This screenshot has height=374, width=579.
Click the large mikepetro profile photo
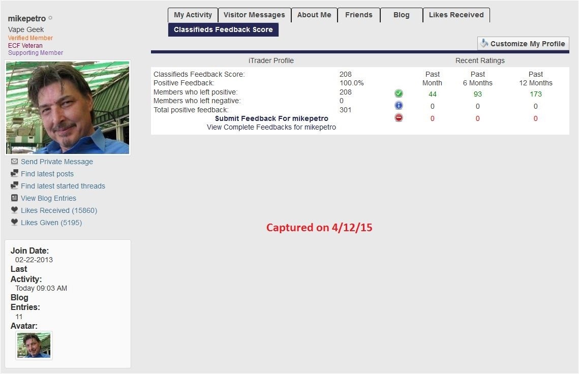[x=68, y=107]
